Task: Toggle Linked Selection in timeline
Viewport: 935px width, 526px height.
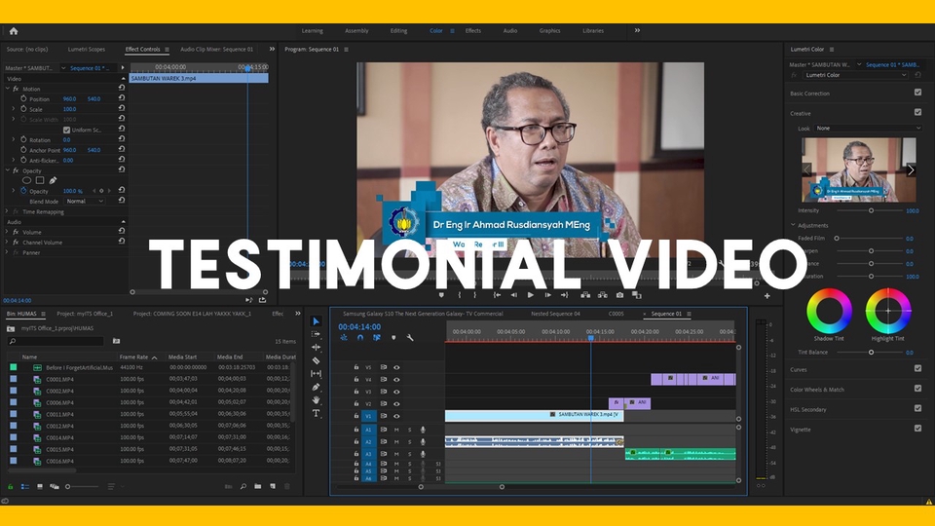Action: pyautogui.click(x=377, y=338)
